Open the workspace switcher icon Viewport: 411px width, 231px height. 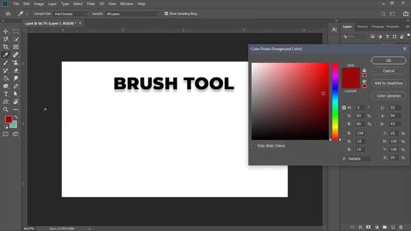click(392, 13)
